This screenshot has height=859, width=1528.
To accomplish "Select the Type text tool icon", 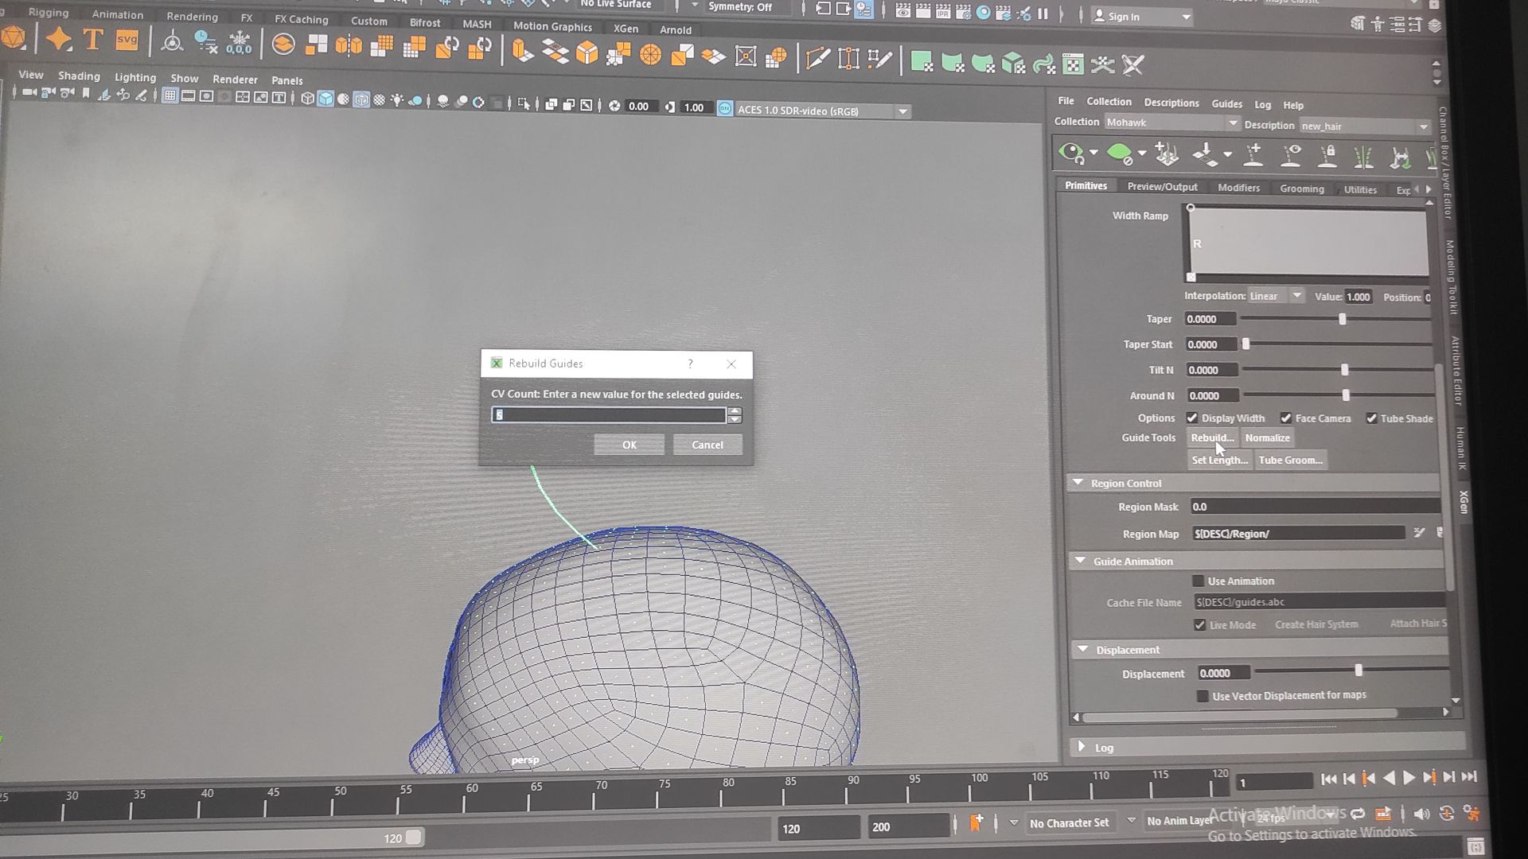I will [93, 40].
